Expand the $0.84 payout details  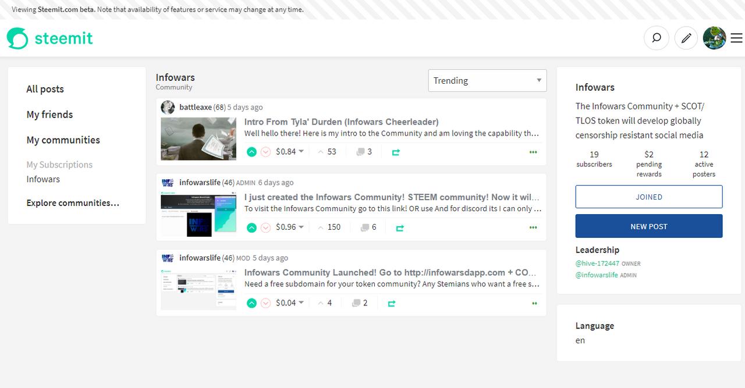[290, 152]
